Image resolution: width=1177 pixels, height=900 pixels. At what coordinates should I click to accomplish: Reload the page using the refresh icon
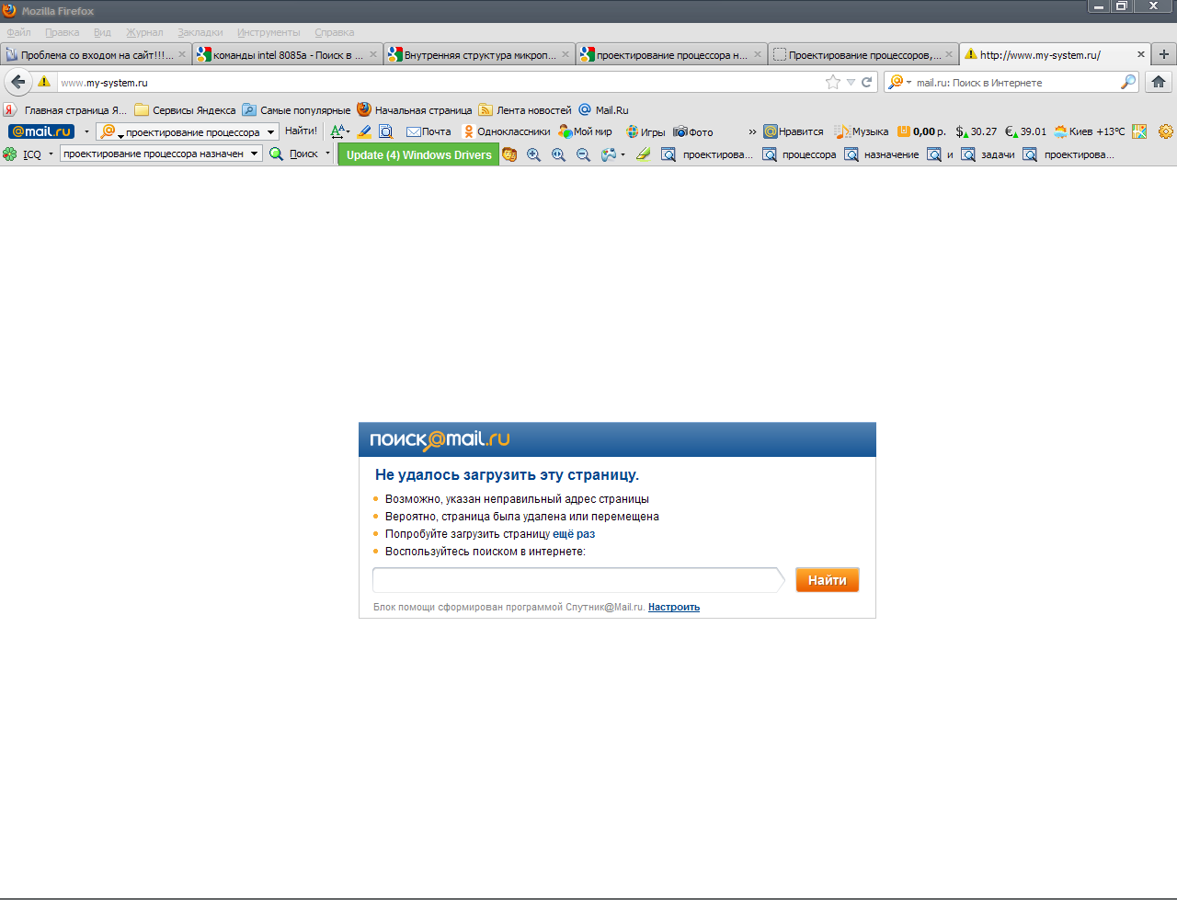pyautogui.click(x=866, y=82)
